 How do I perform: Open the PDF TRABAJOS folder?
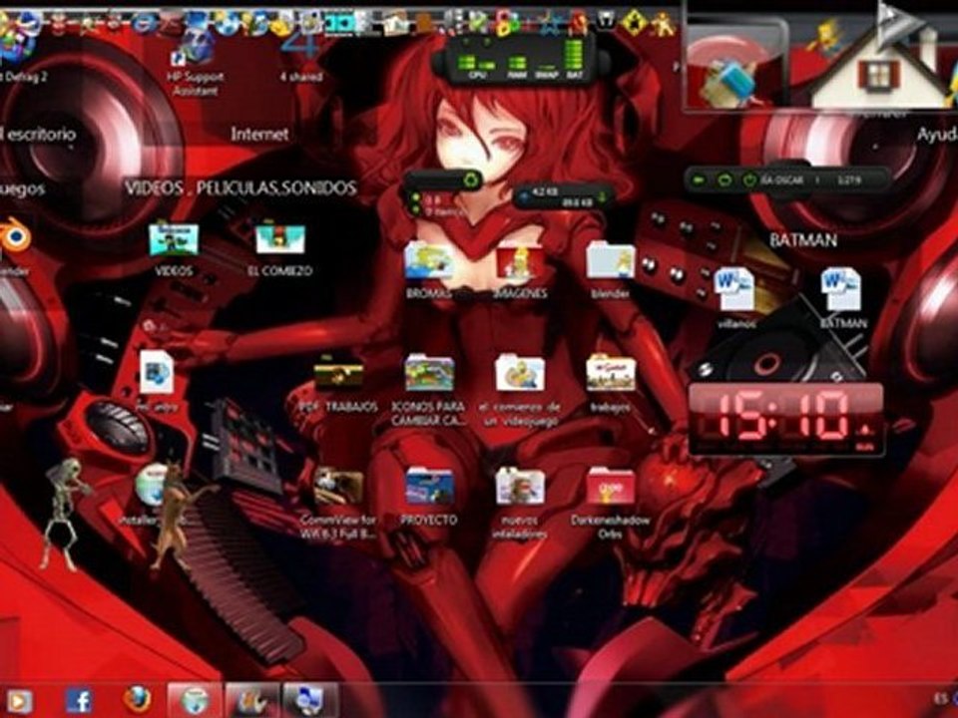pyautogui.click(x=338, y=385)
